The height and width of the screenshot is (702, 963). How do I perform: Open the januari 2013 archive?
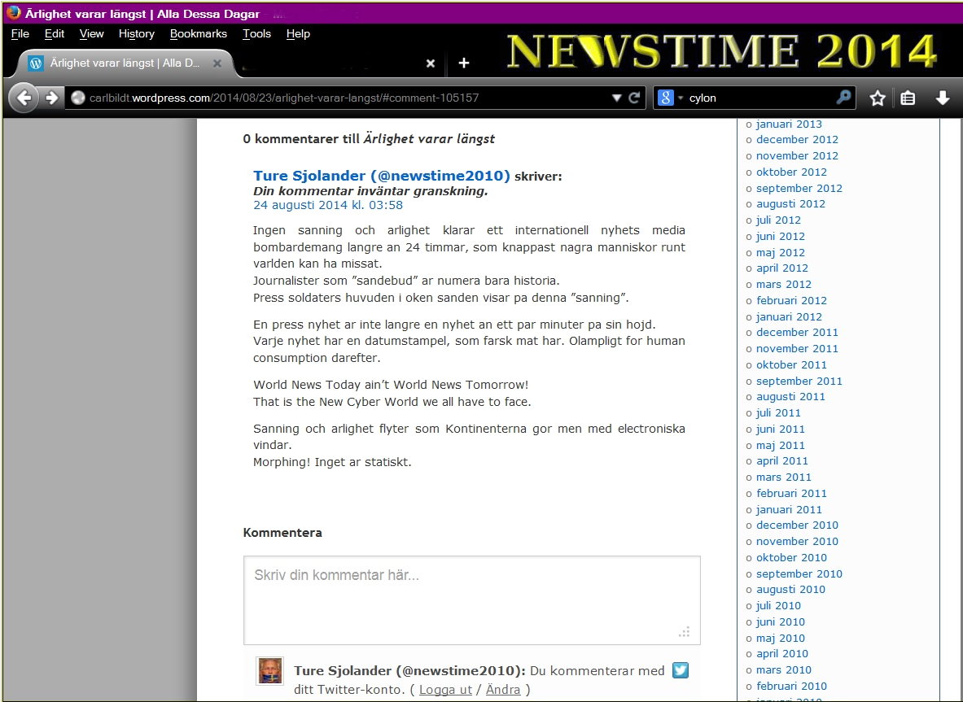(x=789, y=124)
